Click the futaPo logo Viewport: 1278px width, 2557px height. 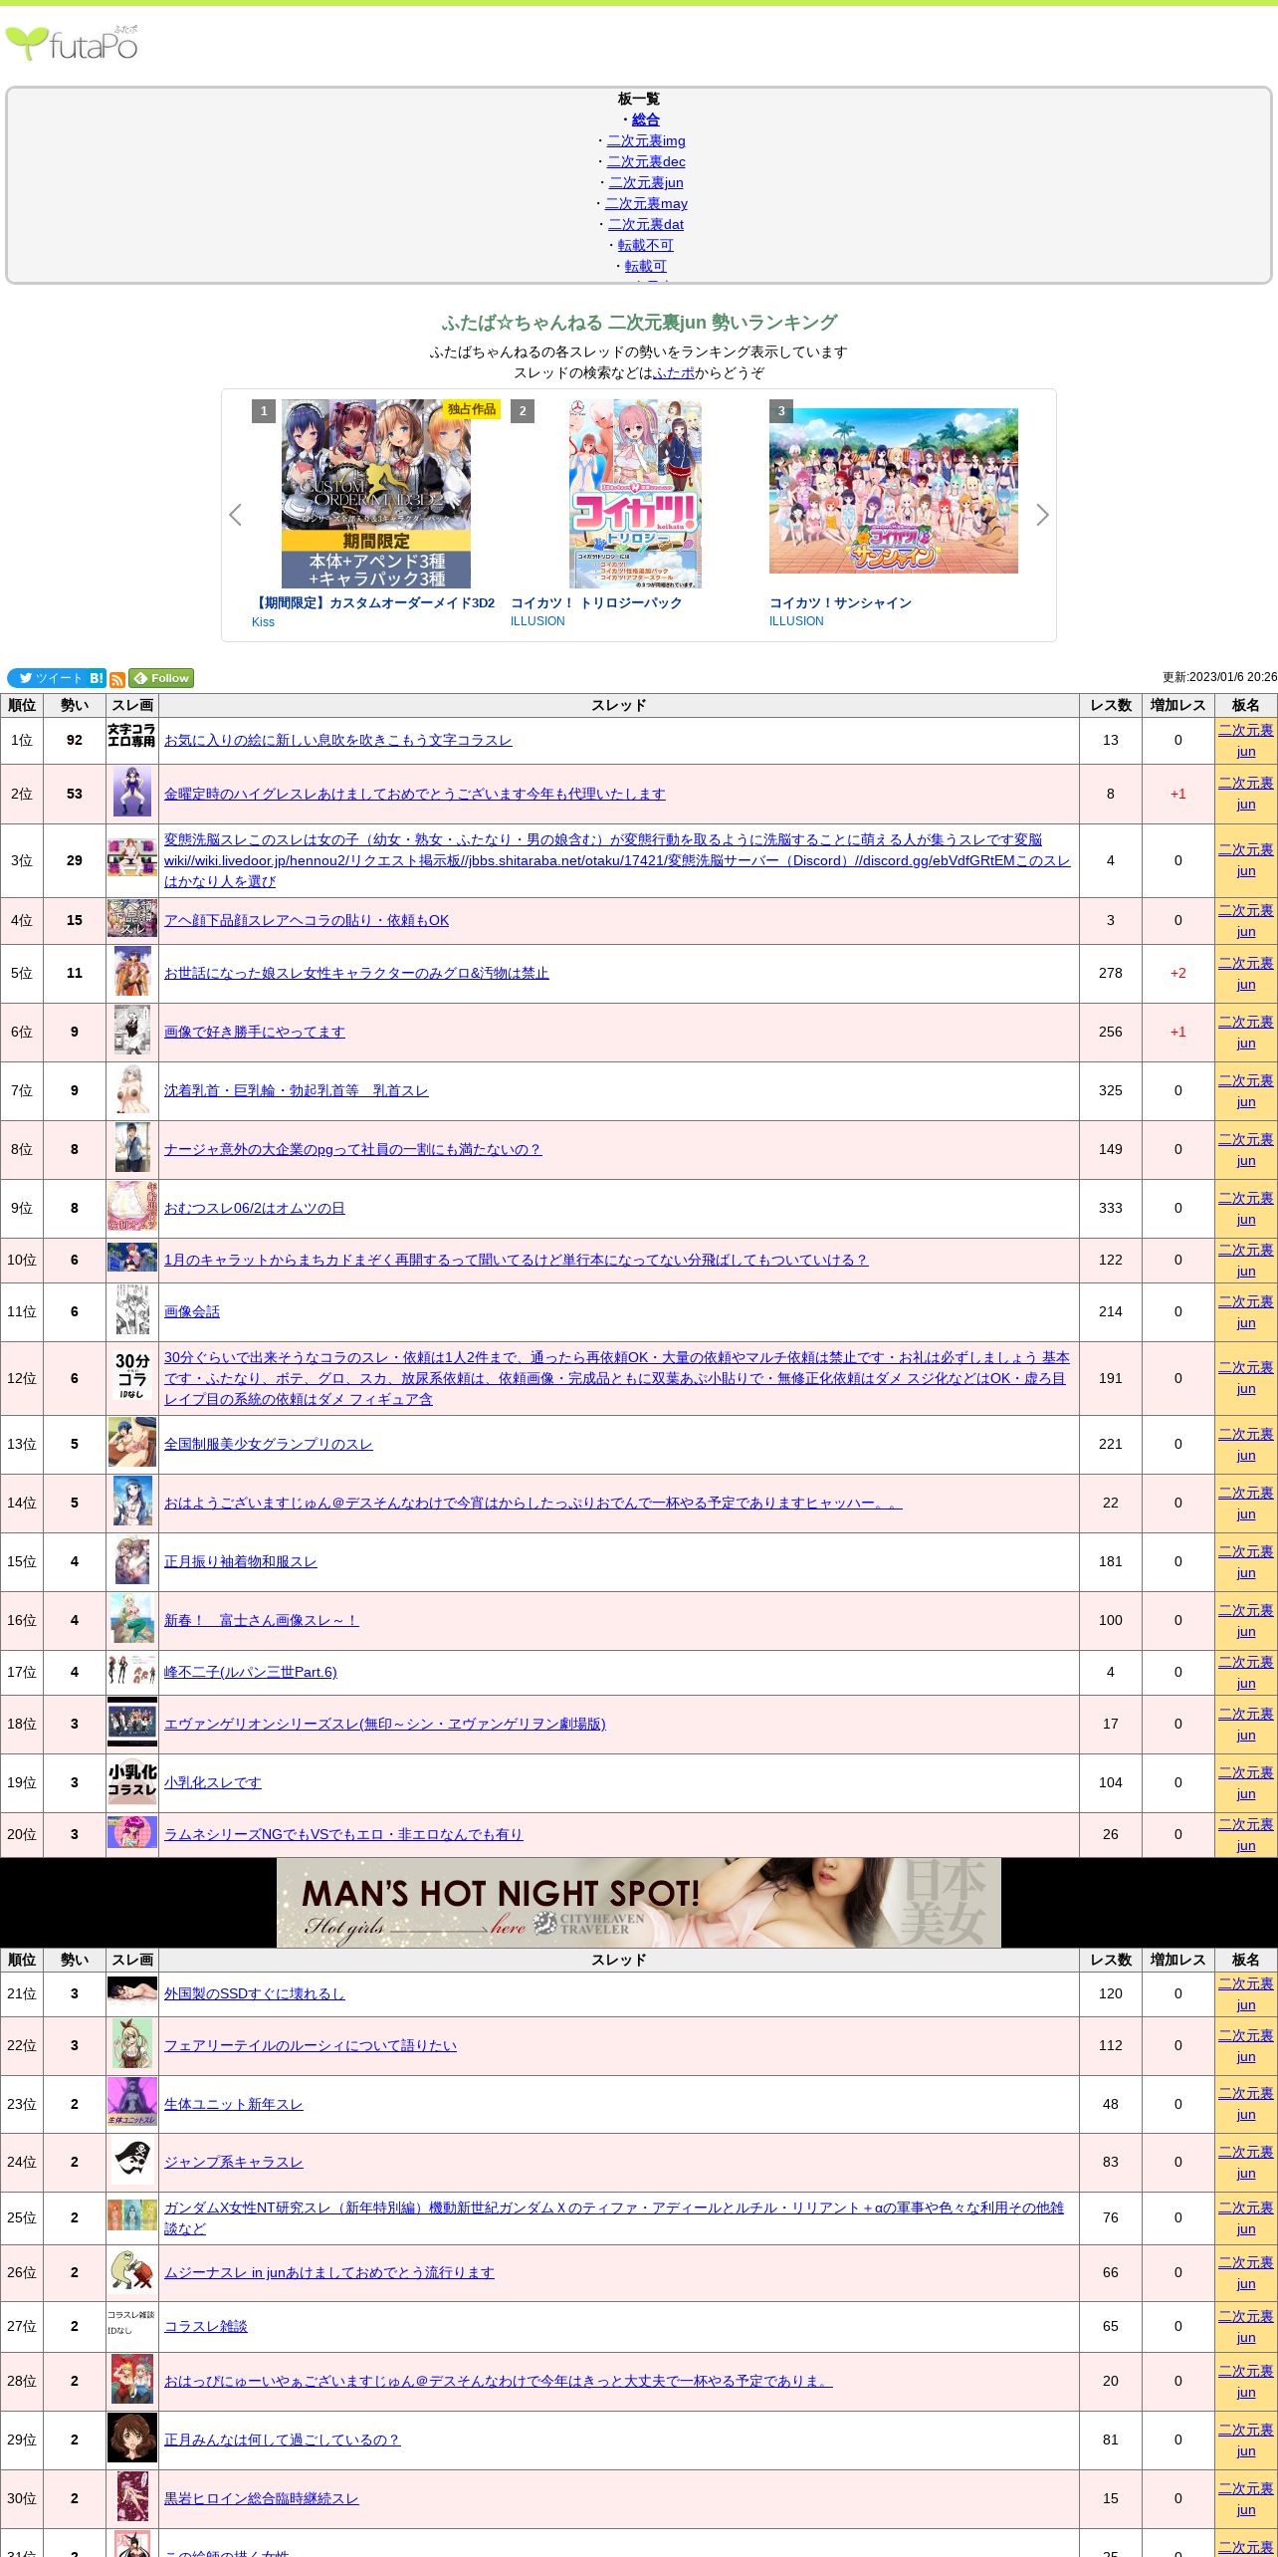(72, 44)
